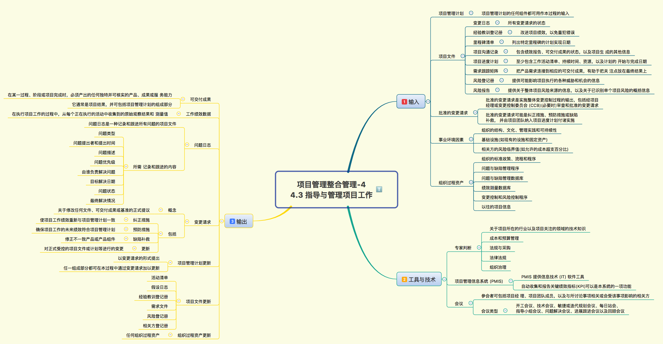Select the 工具与技术 main topic
The height and width of the screenshot is (344, 663).
pyautogui.click(x=422, y=279)
